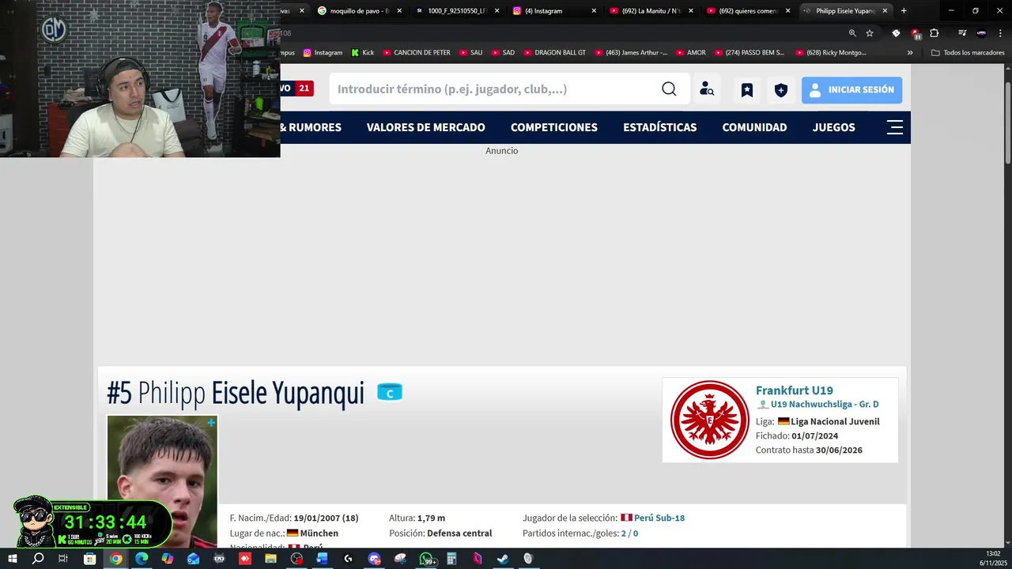
Task: Click the international matches count 2
Action: (x=623, y=533)
